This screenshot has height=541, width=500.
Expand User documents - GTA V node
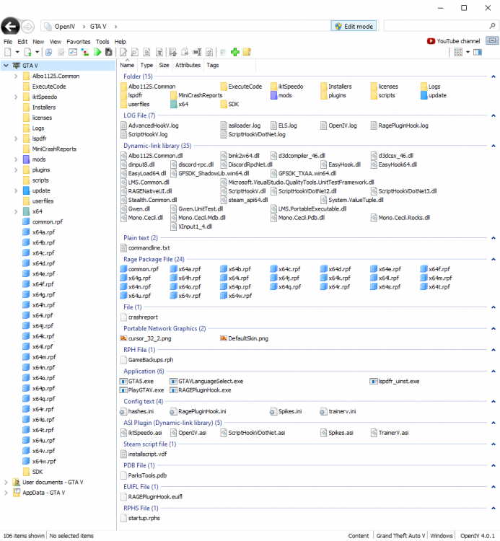point(6,482)
